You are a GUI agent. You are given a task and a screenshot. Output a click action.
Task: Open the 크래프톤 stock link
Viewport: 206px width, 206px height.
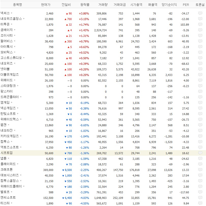[7, 169]
